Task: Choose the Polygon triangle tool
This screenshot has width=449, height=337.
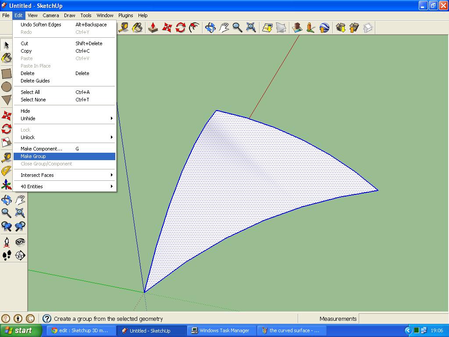Action: click(x=6, y=100)
